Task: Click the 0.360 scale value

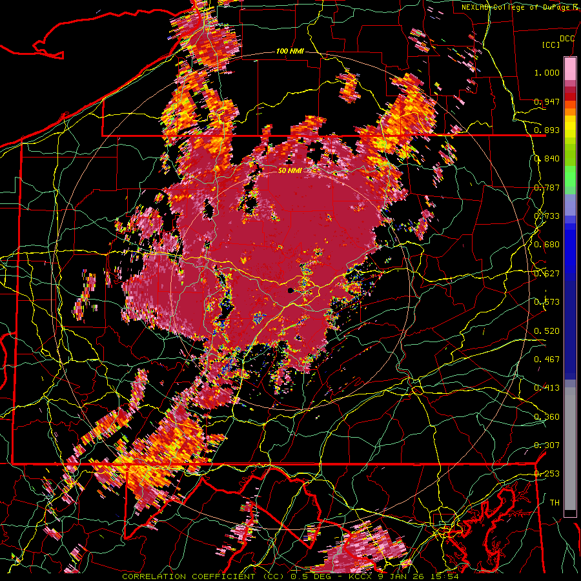Action: pyautogui.click(x=547, y=417)
